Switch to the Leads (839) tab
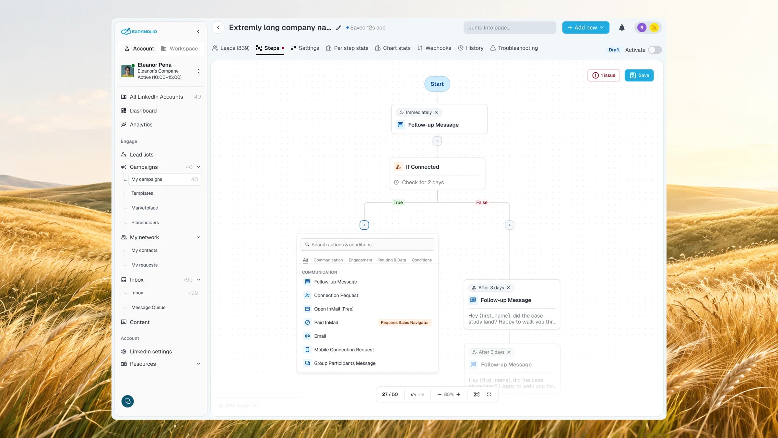Screen dimensions: 778x438 [x=231, y=48]
